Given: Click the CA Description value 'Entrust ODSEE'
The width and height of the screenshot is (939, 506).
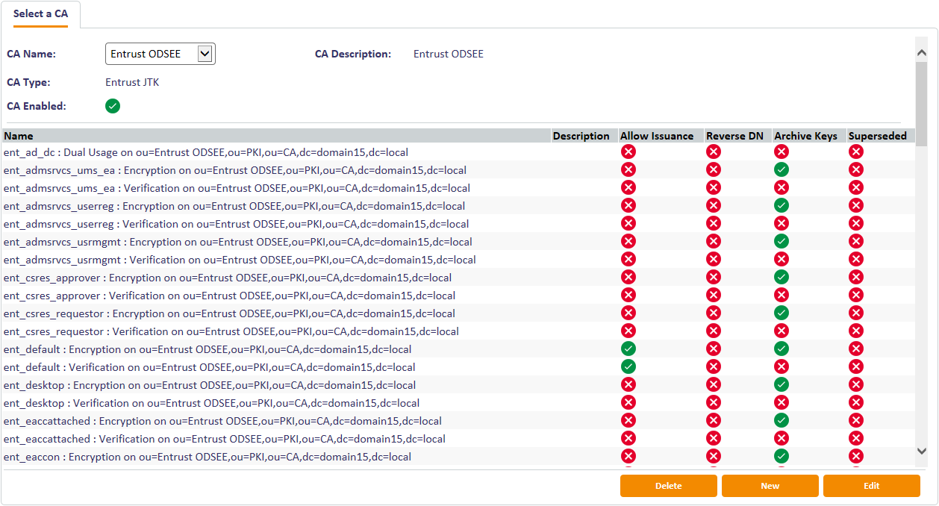Looking at the screenshot, I should (x=449, y=54).
